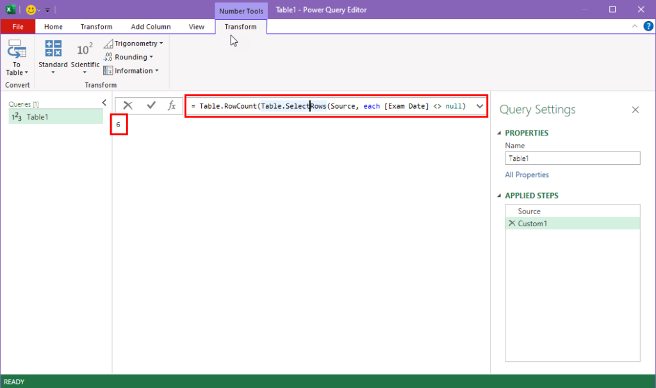Open the Help question mark icon

point(648,26)
